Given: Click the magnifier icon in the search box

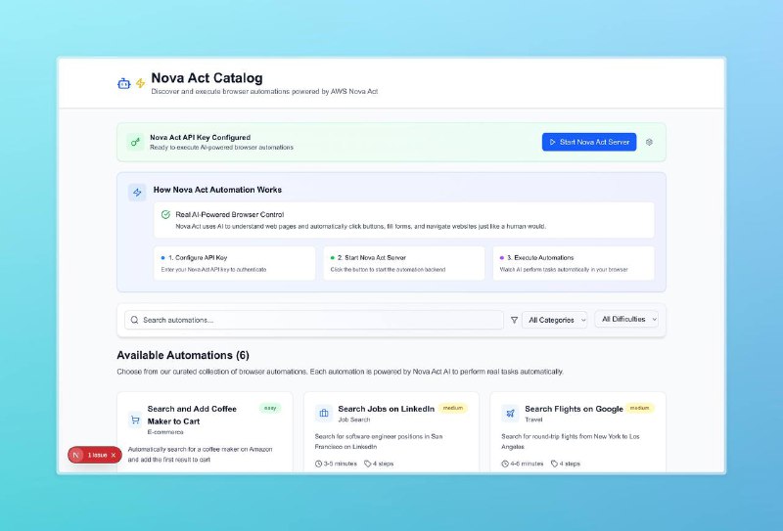Looking at the screenshot, I should coord(134,320).
